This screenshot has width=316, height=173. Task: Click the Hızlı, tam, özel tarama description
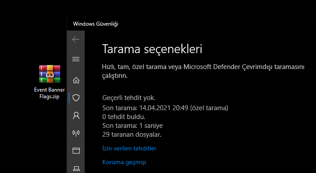tap(203, 71)
